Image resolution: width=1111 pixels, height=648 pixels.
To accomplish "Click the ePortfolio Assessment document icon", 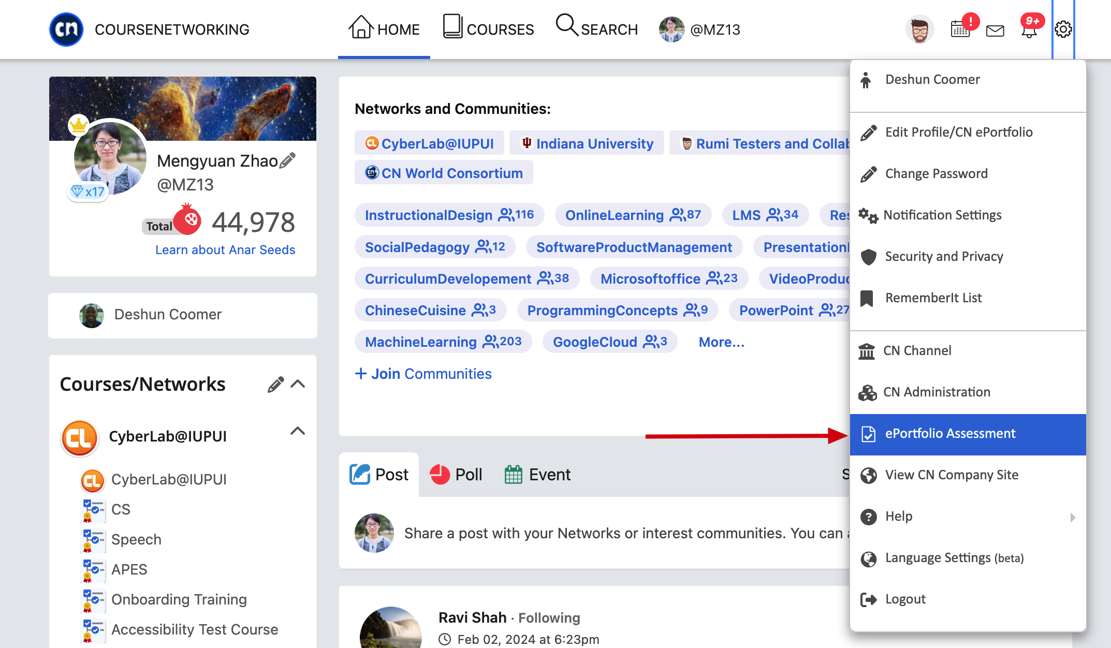I will pyautogui.click(x=869, y=434).
